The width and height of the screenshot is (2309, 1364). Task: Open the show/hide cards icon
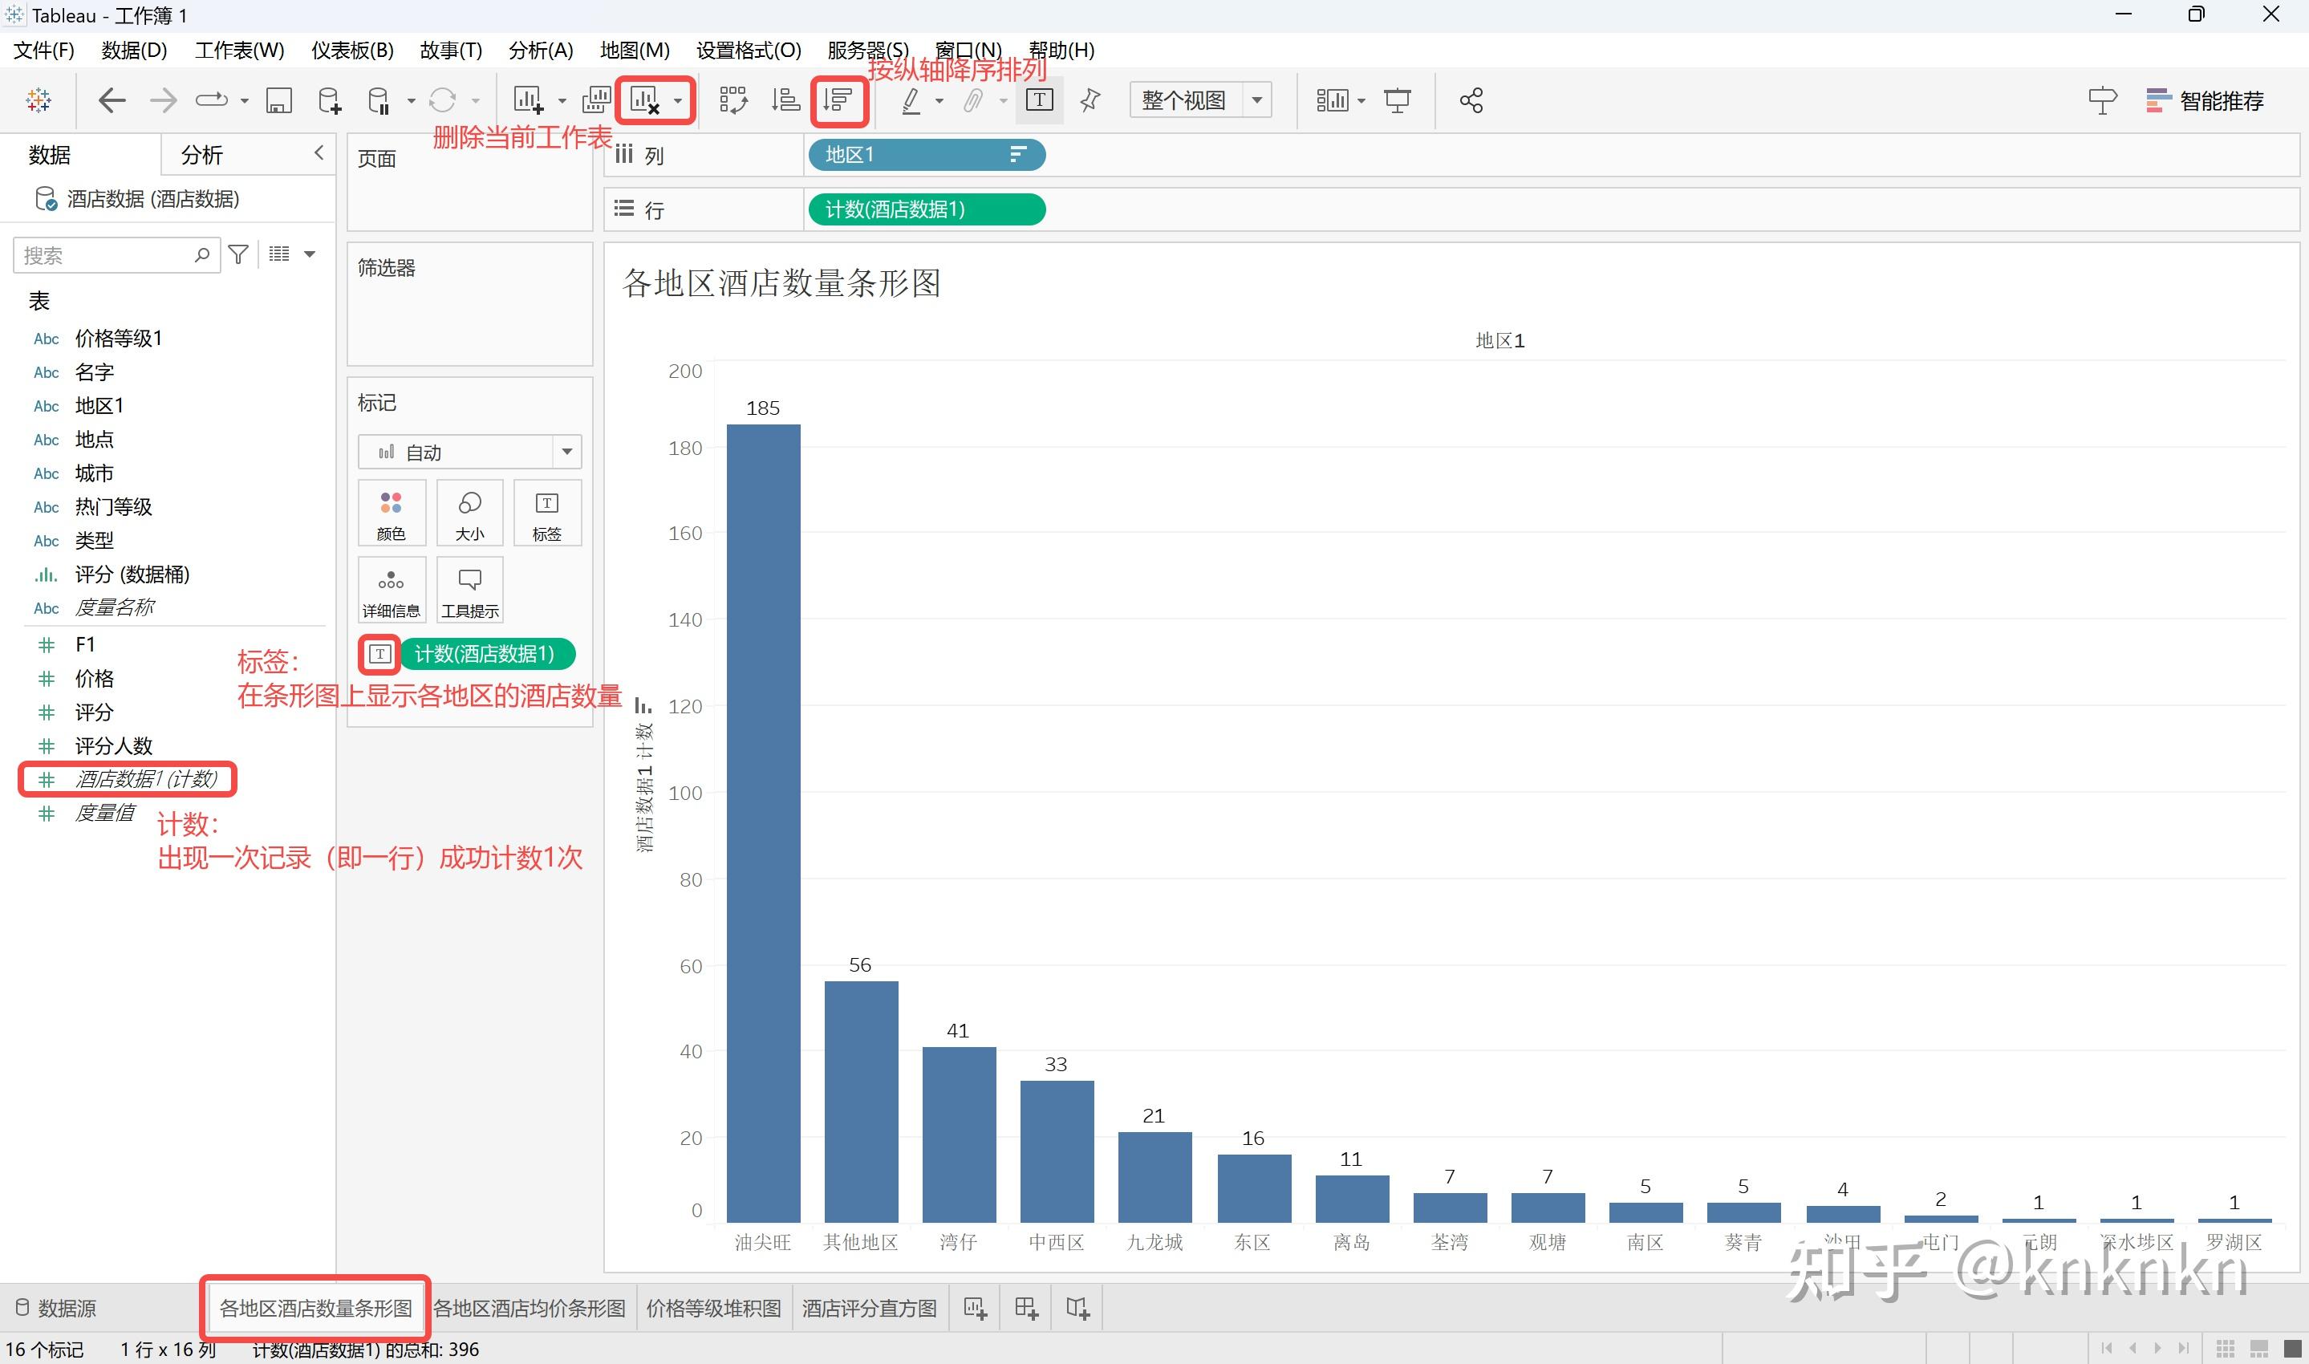(1331, 100)
